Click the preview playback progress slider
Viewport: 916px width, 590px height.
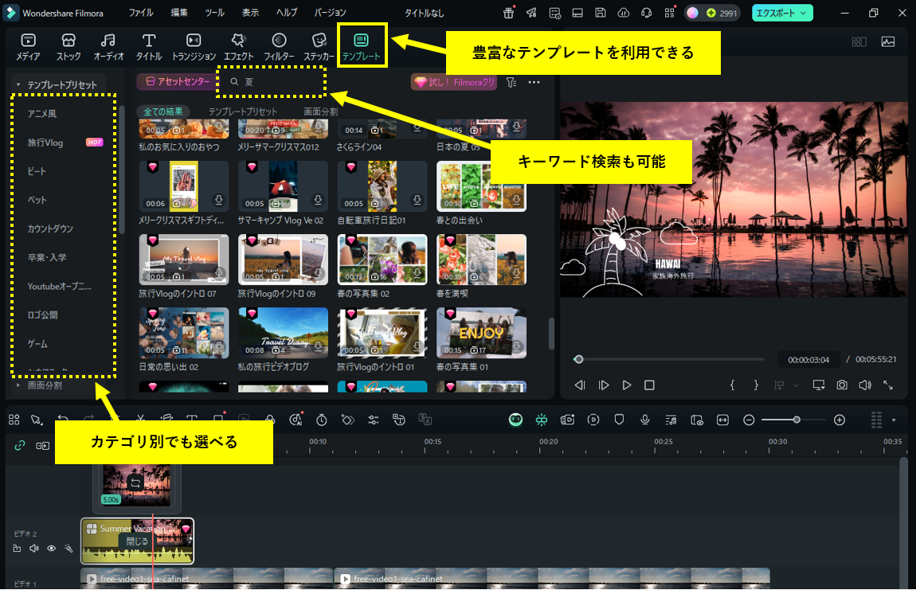[x=670, y=359]
